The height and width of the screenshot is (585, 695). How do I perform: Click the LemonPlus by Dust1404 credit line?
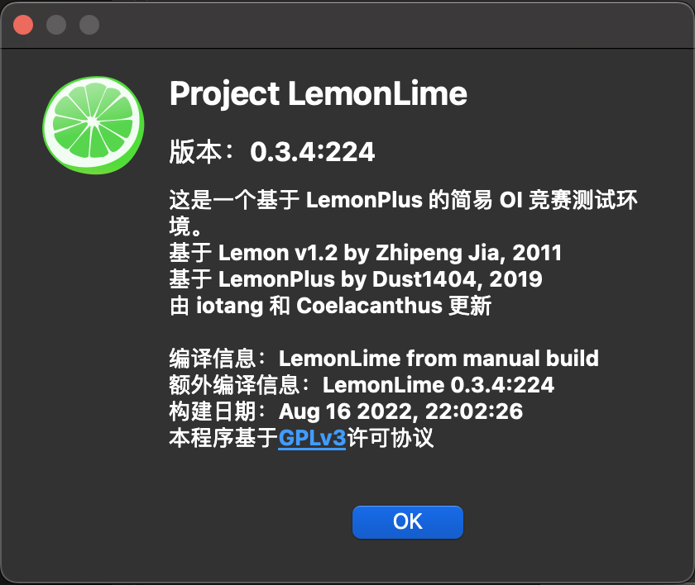pyautogui.click(x=353, y=278)
